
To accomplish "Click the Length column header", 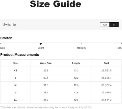I will click(76, 63).
